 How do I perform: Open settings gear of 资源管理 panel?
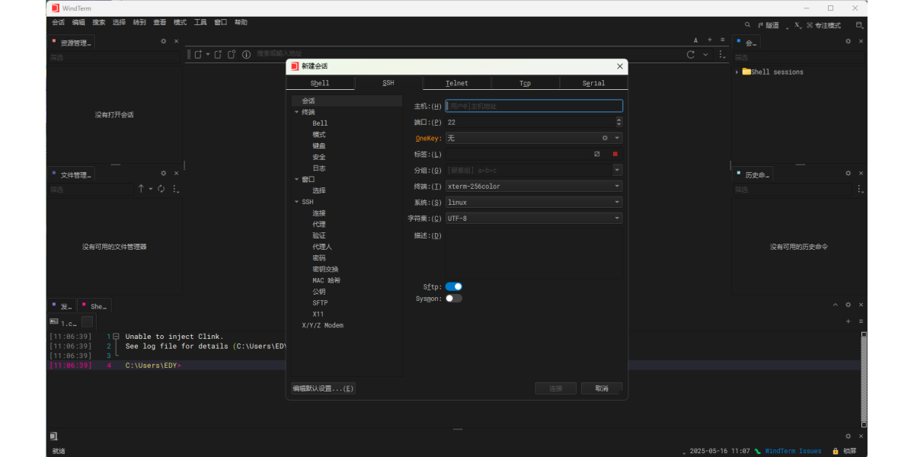click(163, 42)
